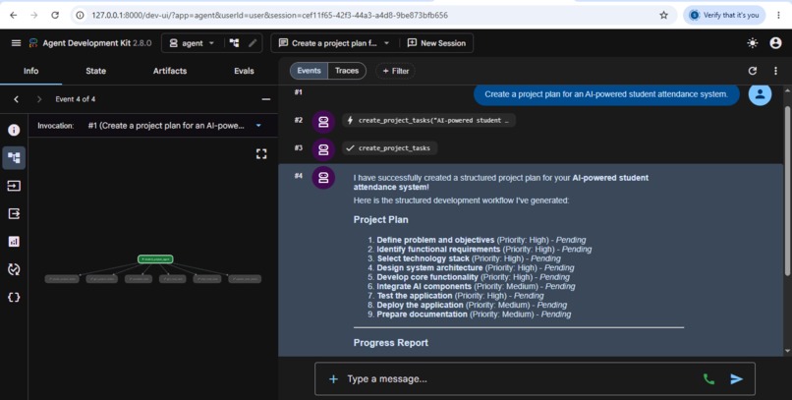The width and height of the screenshot is (792, 400).
Task: Click the chat scrollbar thumb
Action: 787,191
